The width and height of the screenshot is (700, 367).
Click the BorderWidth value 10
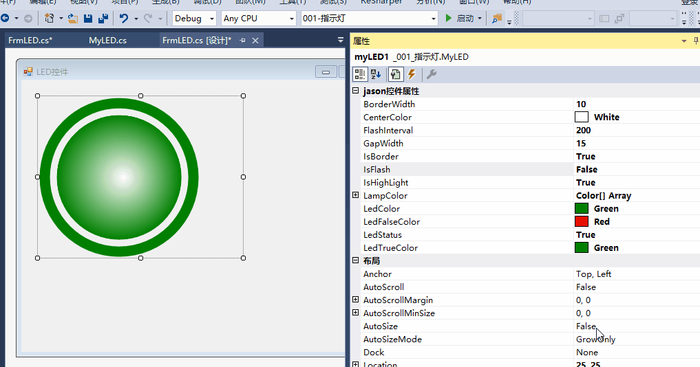581,104
